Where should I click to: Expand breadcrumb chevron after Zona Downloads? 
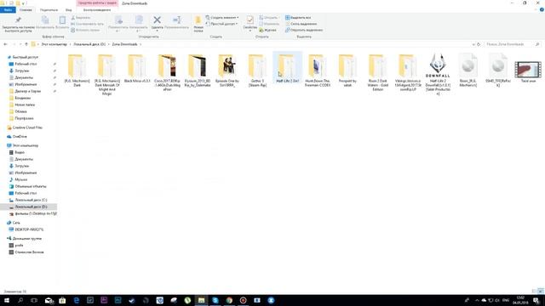[x=141, y=44]
